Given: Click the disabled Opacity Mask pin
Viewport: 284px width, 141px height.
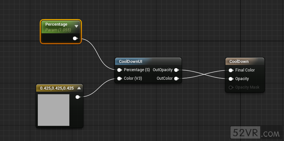Looking at the screenshot, I should click(231, 87).
